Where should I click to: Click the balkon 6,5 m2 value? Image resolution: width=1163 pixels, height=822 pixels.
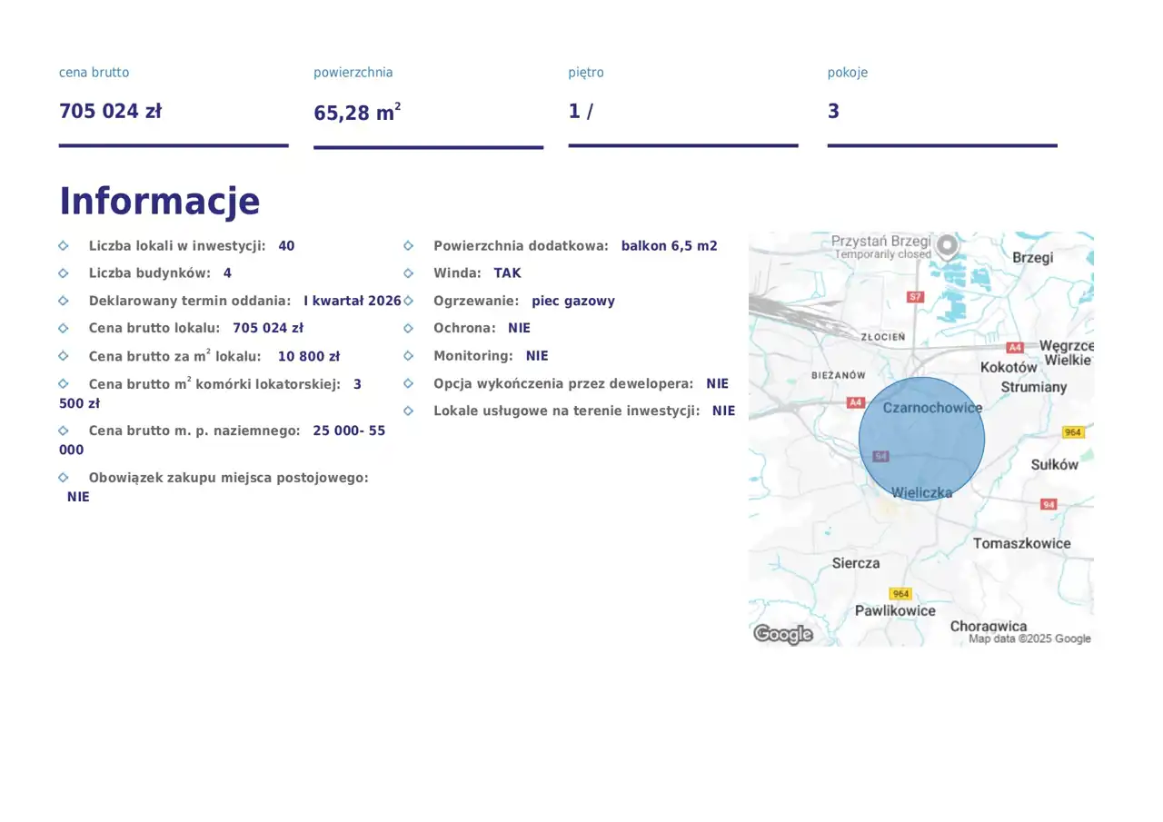pos(669,246)
